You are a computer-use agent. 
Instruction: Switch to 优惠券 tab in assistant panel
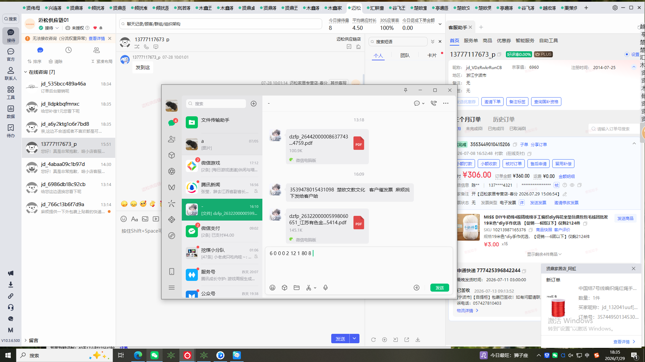(504, 41)
